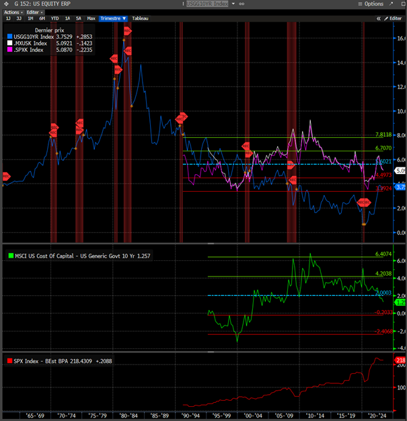Toggle .SPXK Index series in legend
Screen dimensions: 407x421
click(x=9, y=48)
